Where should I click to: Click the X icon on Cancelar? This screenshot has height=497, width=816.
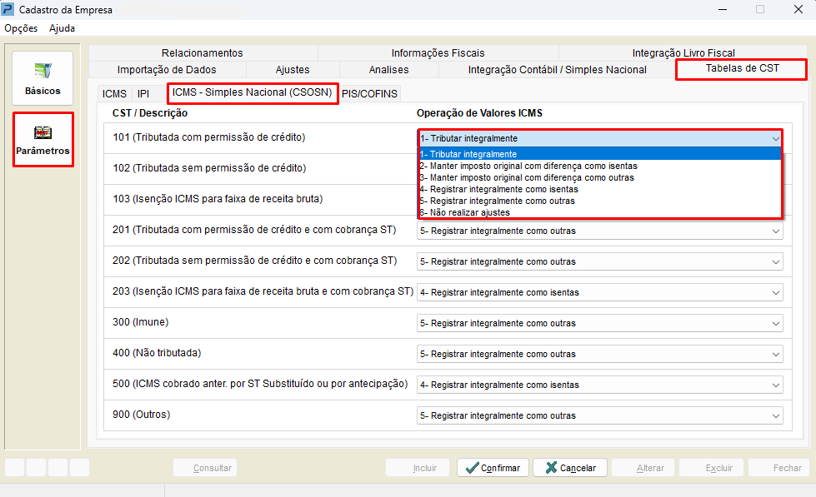click(551, 468)
